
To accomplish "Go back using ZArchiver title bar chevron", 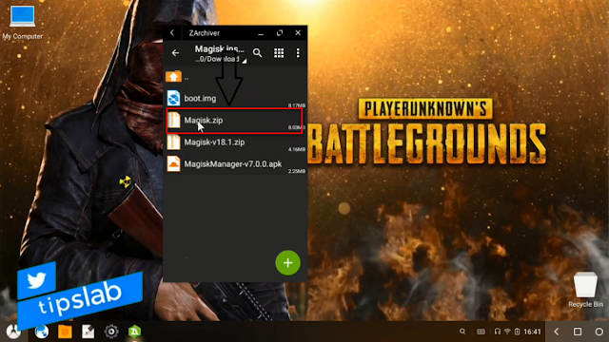I will point(172,33).
